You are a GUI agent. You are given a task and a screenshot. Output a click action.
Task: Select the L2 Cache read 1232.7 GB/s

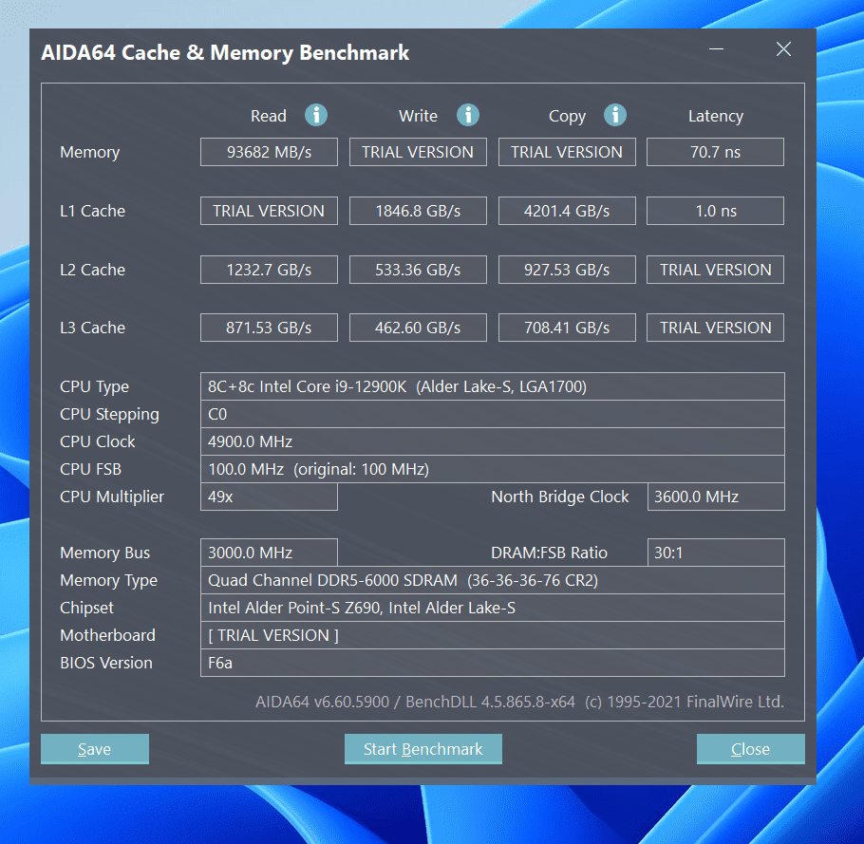(x=269, y=270)
